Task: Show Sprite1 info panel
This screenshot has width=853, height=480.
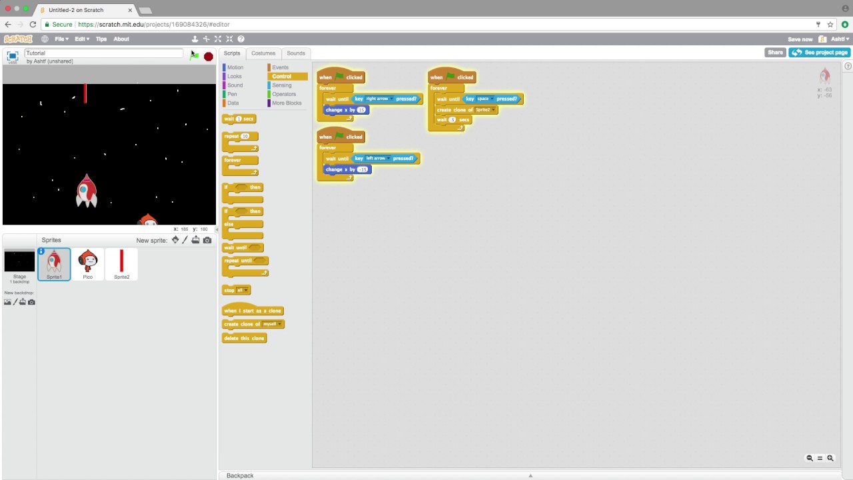Action: click(41, 251)
